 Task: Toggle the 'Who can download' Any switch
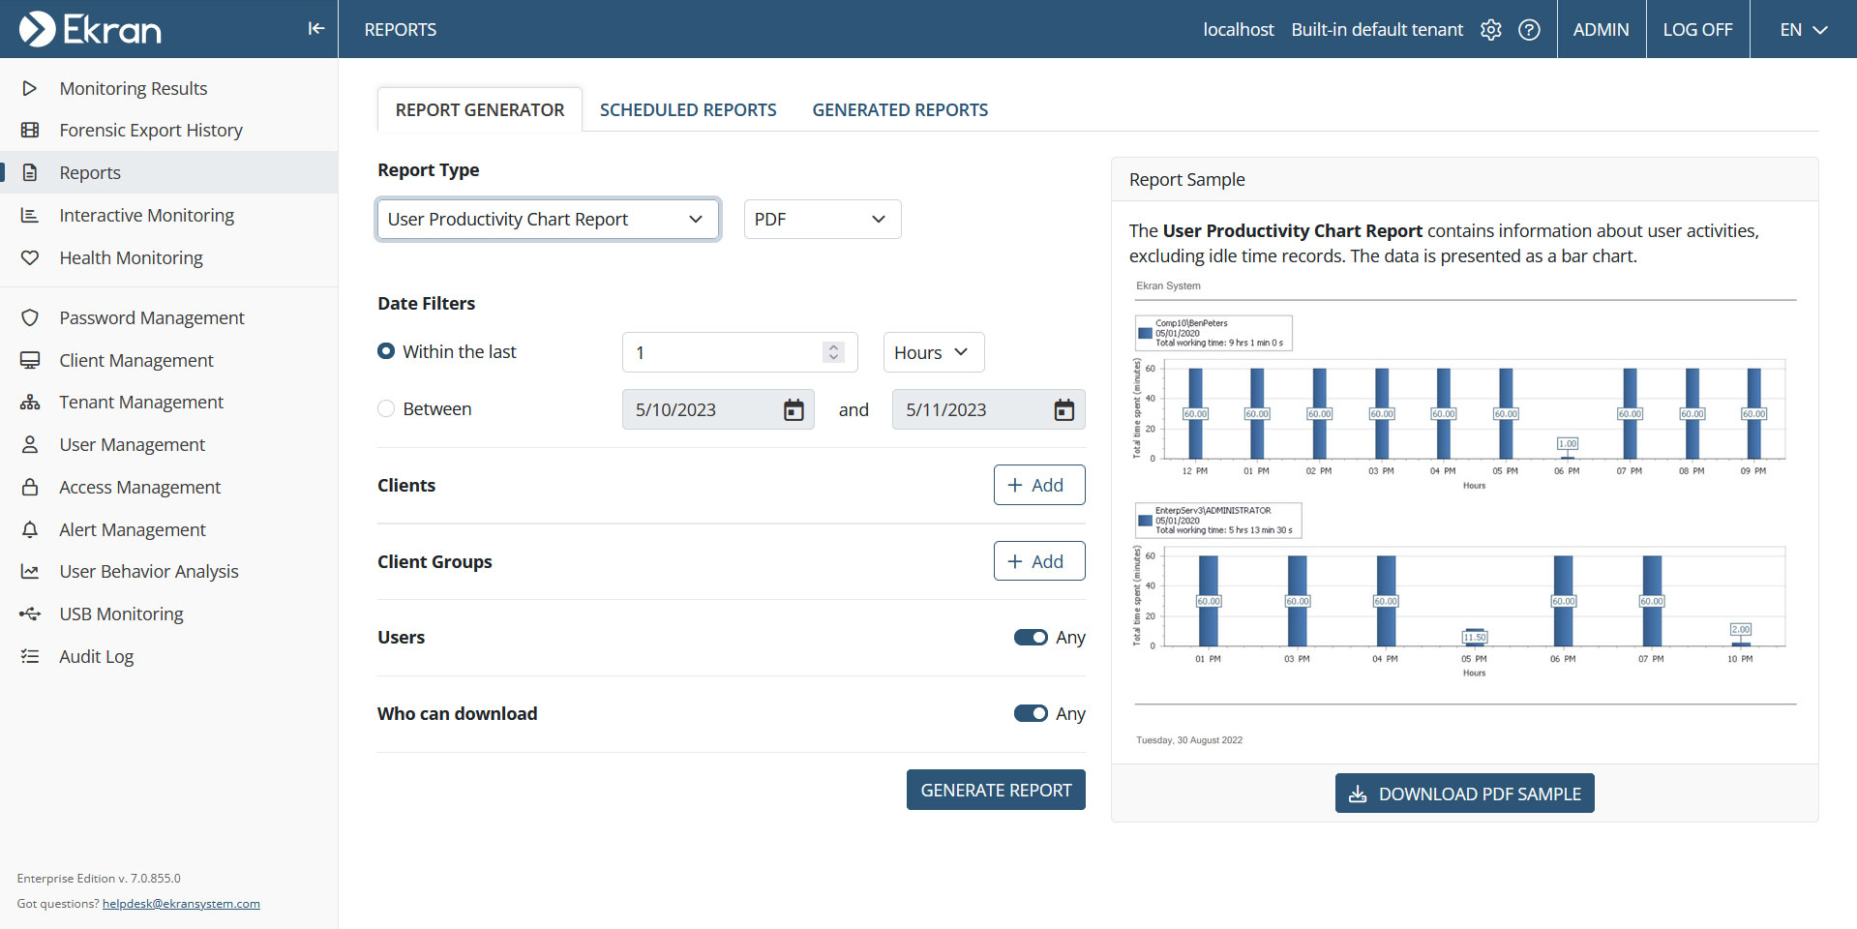1031,713
